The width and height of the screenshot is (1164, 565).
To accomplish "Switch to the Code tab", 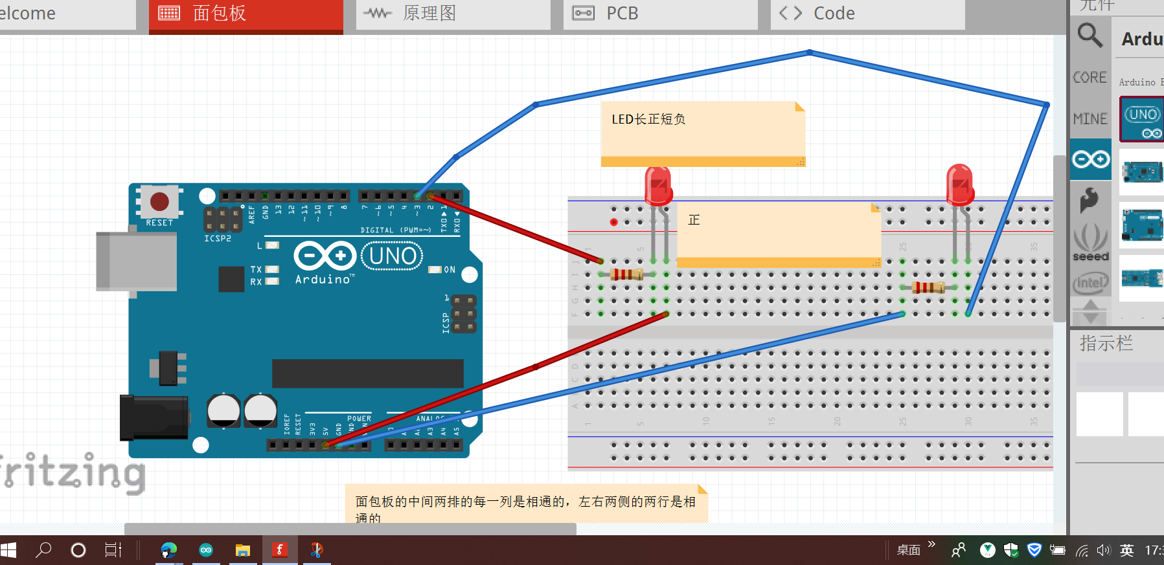I will (867, 14).
